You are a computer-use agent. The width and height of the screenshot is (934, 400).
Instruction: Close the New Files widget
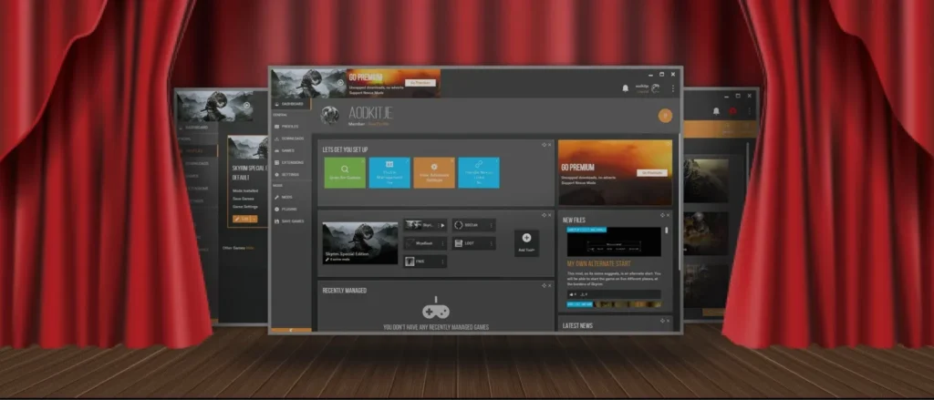coord(668,215)
